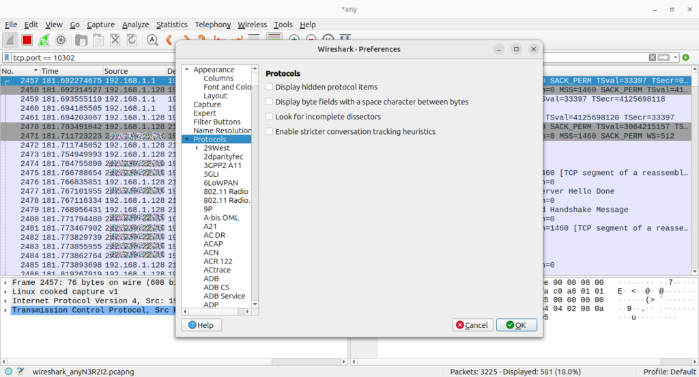The width and height of the screenshot is (699, 377).
Task: Collapse the Protocols tree node
Action: [x=187, y=139]
